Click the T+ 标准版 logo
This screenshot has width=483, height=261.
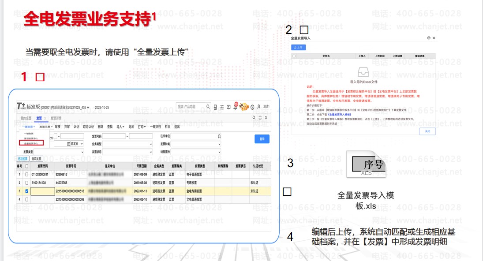tap(28, 107)
